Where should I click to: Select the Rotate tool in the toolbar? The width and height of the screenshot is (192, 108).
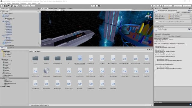tap(9, 6)
